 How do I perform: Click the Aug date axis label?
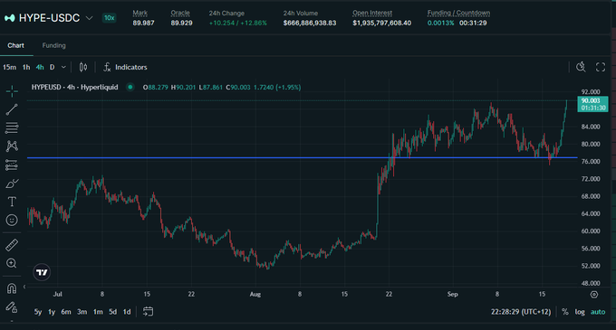[x=255, y=295]
